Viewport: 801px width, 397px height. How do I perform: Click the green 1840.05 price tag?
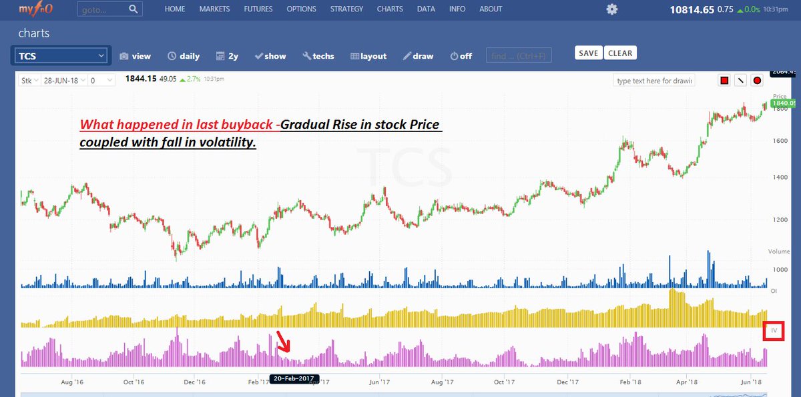[784, 103]
